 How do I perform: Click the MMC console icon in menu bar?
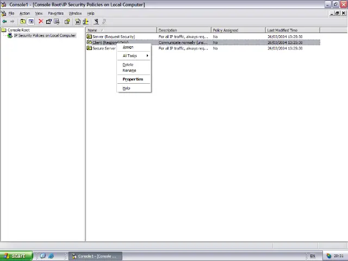tap(4, 13)
